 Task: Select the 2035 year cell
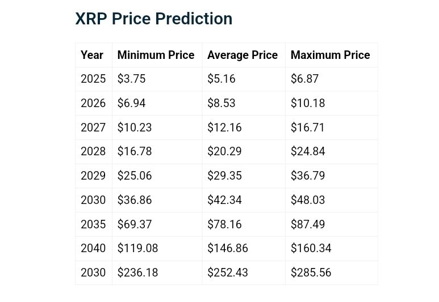click(93, 224)
